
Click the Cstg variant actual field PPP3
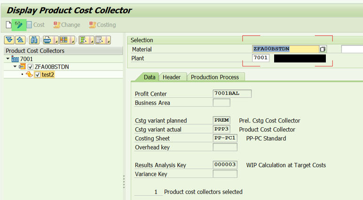pos(221,129)
